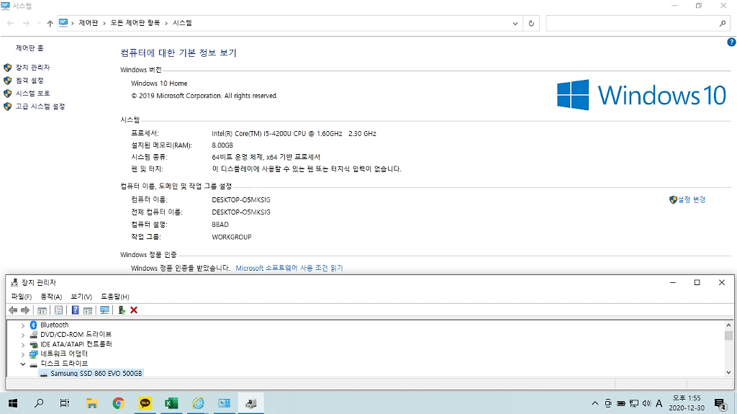Open the notification center icon
Image resolution: width=737 pixels, height=414 pixels.
(720, 404)
